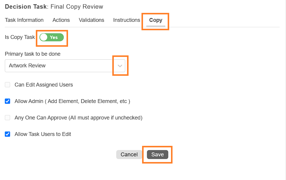Click the "Is Copy Task" label
The width and height of the screenshot is (286, 180).
coord(20,37)
